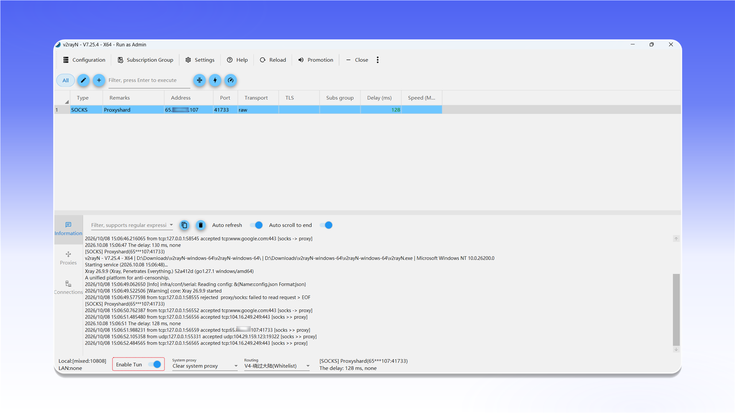Viewport: 735px width, 413px height.
Task: Click the Speed column header
Action: (x=421, y=98)
